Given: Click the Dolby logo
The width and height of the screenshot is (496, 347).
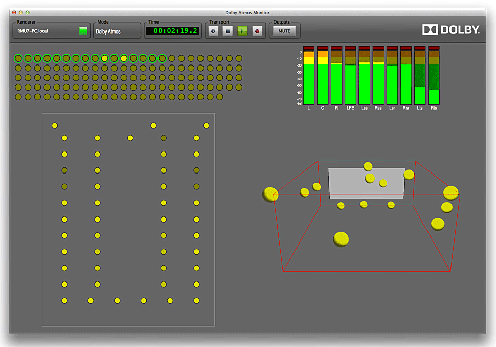Looking at the screenshot, I should (x=450, y=30).
